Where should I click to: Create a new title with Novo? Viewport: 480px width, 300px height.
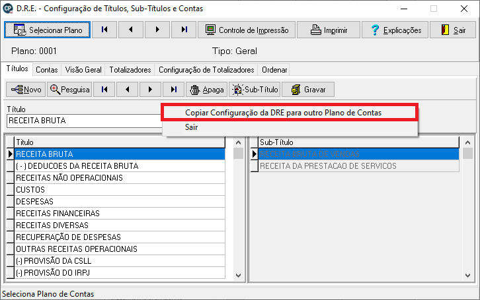[x=26, y=90]
